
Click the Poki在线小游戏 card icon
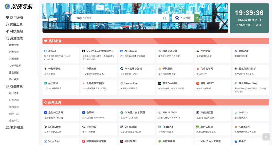click(122, 69)
